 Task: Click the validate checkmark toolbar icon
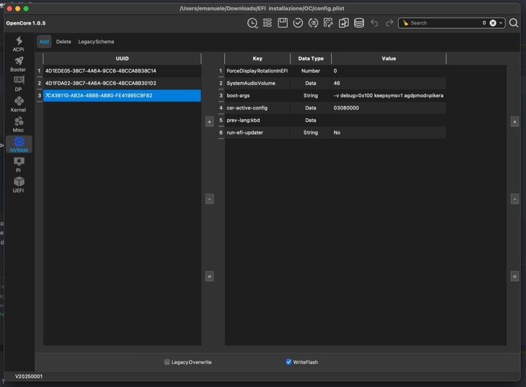(x=298, y=23)
